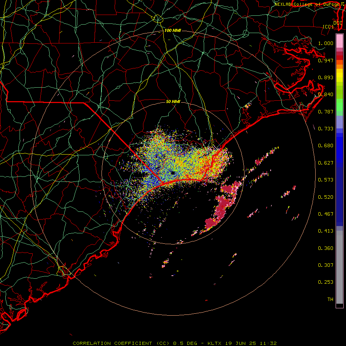This screenshot has width=346, height=346.
Task: Select the 0.893 scale value
Action: click(x=326, y=77)
